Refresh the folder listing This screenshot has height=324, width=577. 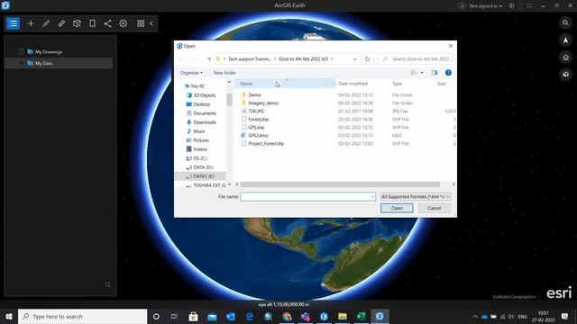tap(367, 59)
